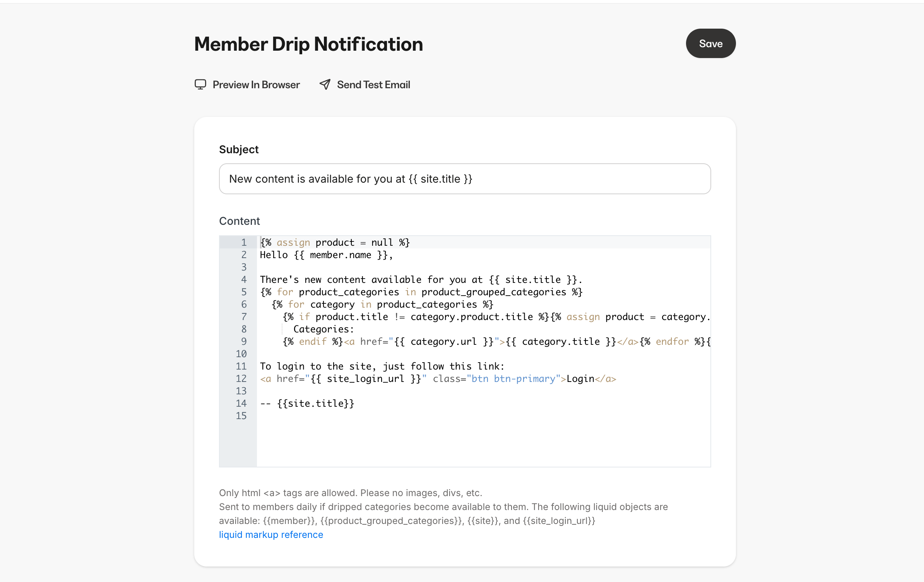Click the Categories: text on line 8

(323, 329)
